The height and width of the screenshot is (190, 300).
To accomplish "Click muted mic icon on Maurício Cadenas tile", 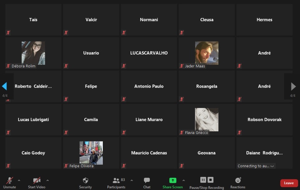I will point(124,166).
